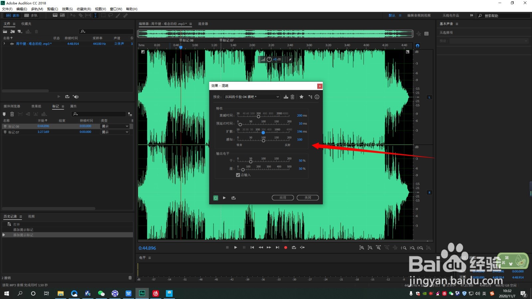The image size is (532, 299).
Task: Open file icon in Files panel
Action: pos(5,32)
